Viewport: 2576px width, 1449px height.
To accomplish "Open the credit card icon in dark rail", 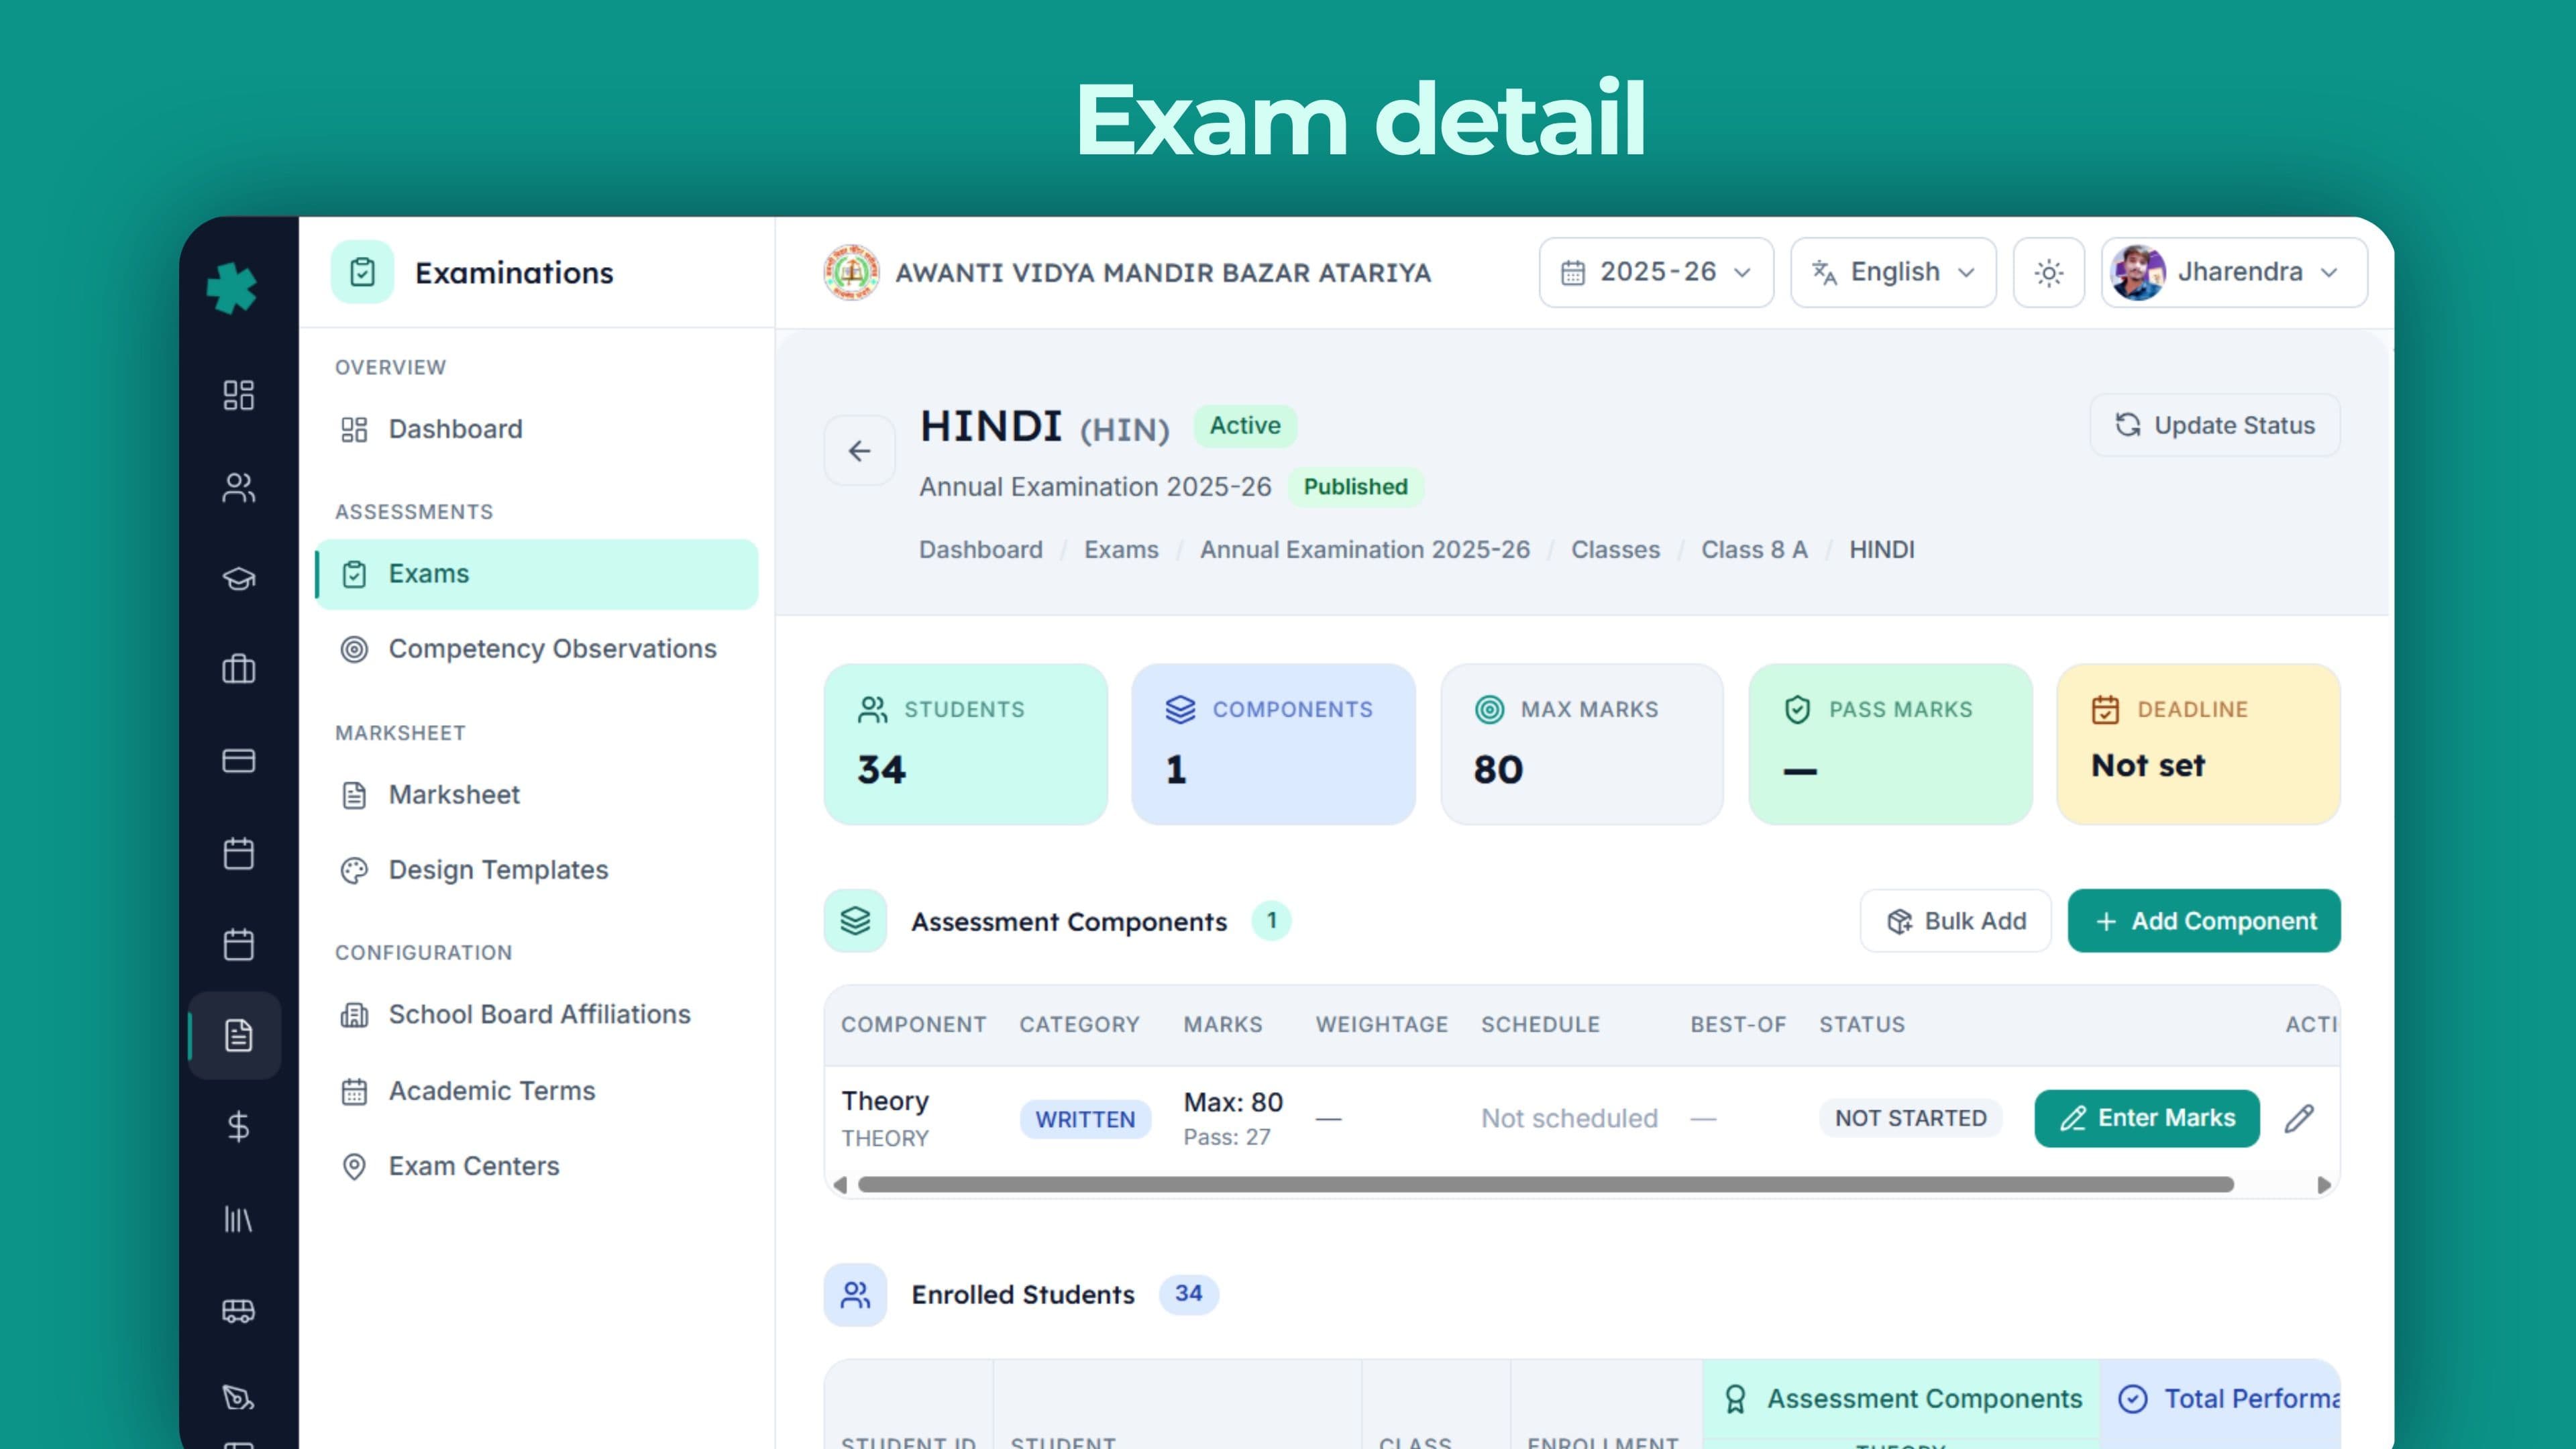I will click(238, 761).
